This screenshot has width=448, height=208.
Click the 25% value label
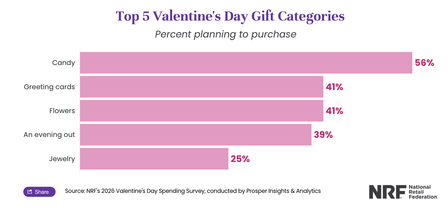coord(240,159)
